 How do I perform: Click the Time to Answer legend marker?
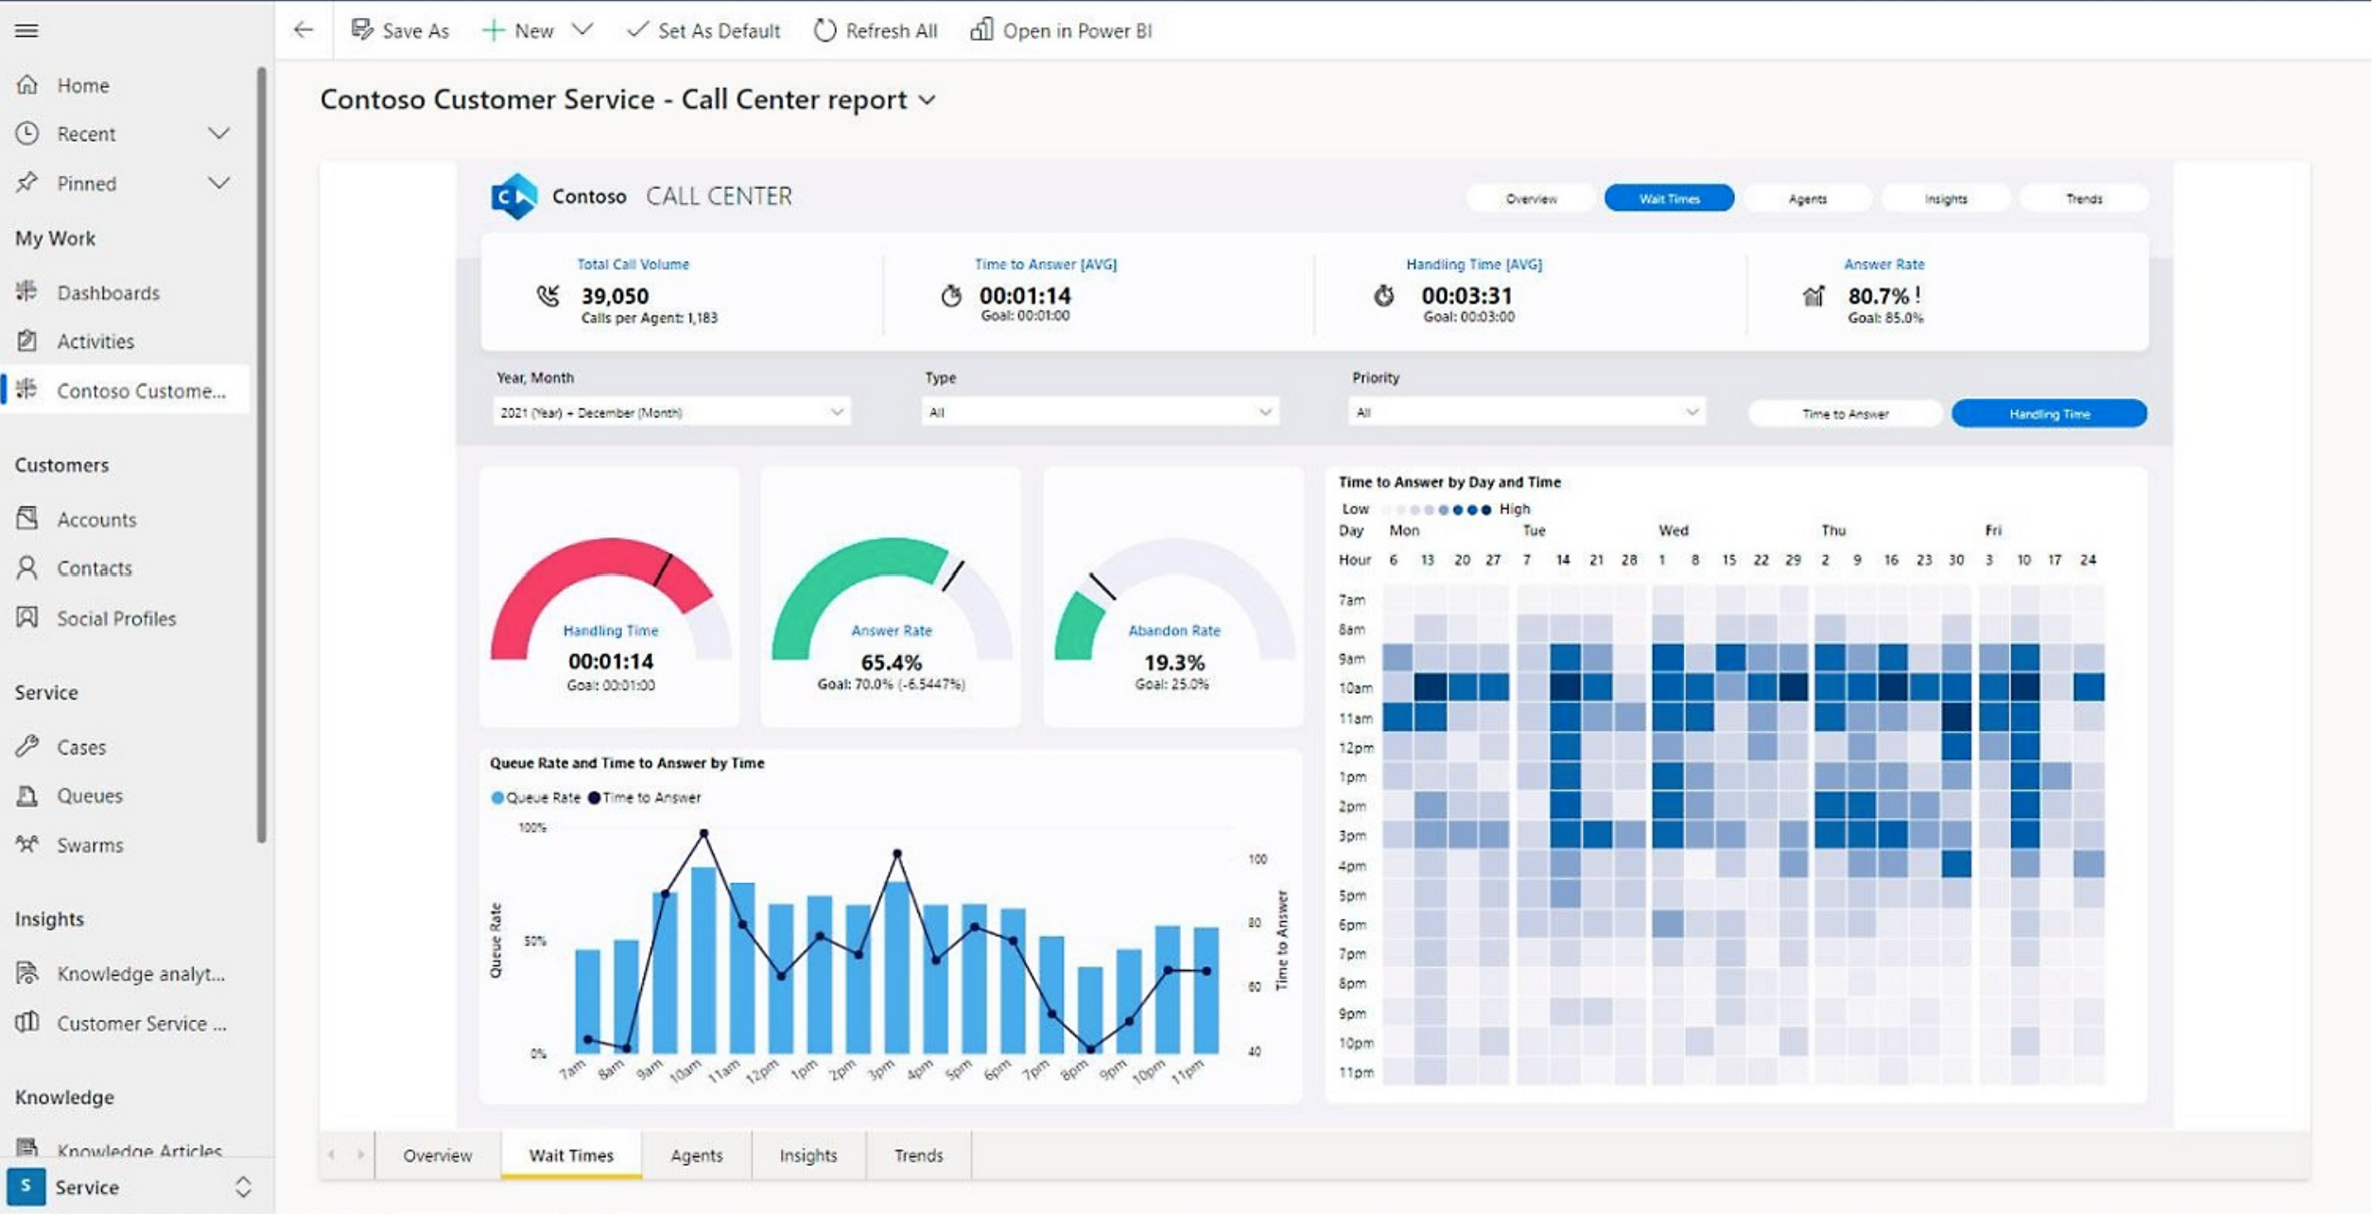[x=594, y=798]
